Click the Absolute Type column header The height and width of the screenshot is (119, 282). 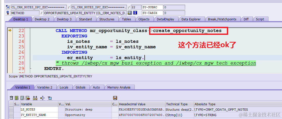point(238,104)
